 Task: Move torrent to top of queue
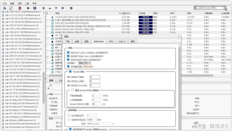tap(44, 8)
